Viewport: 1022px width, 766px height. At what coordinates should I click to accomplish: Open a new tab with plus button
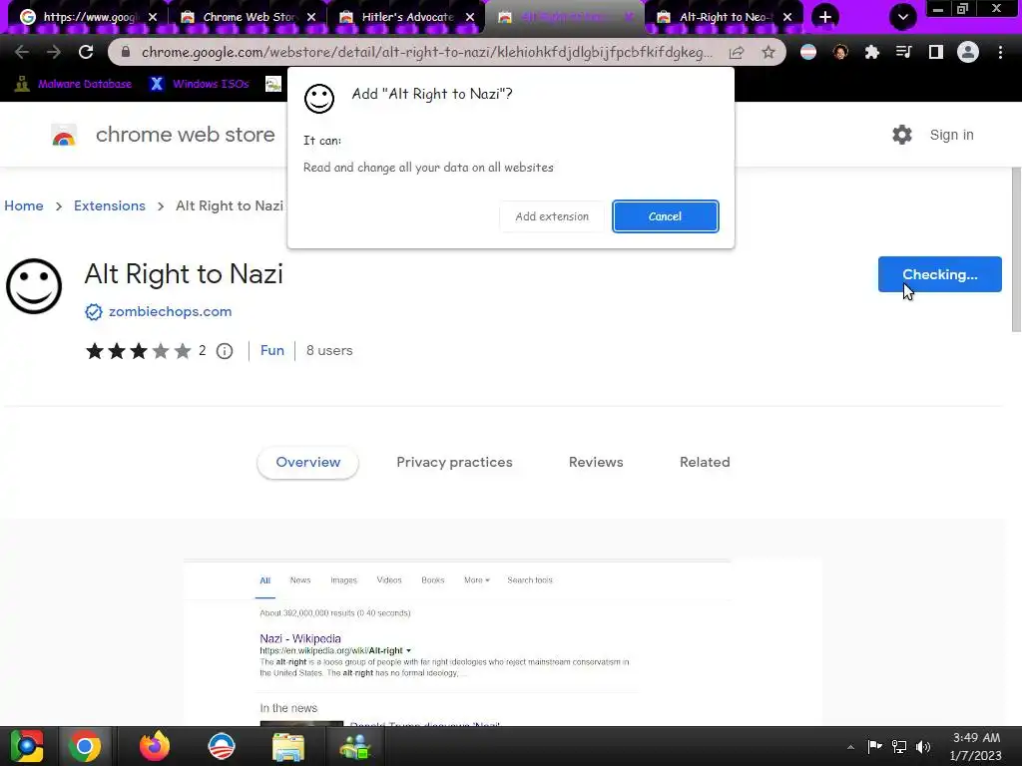click(x=825, y=17)
